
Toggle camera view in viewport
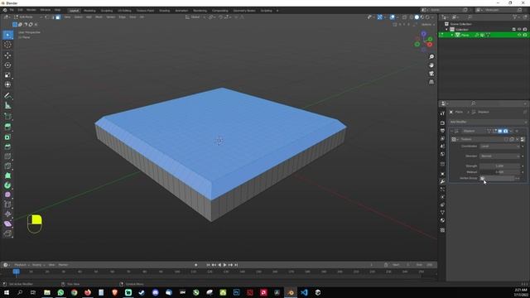[x=431, y=74]
